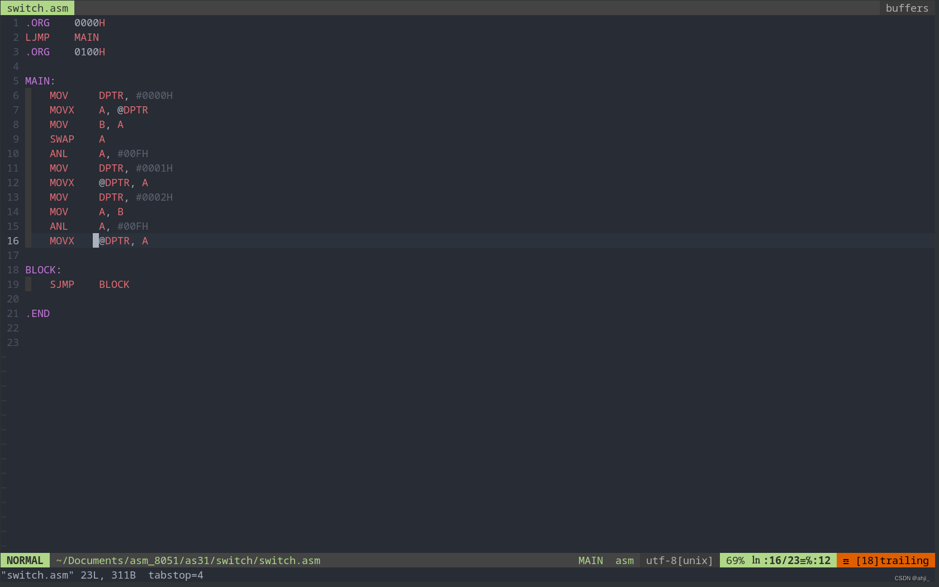Click #0002H operand on line 13
Screen dimensions: 939x587
coord(154,197)
